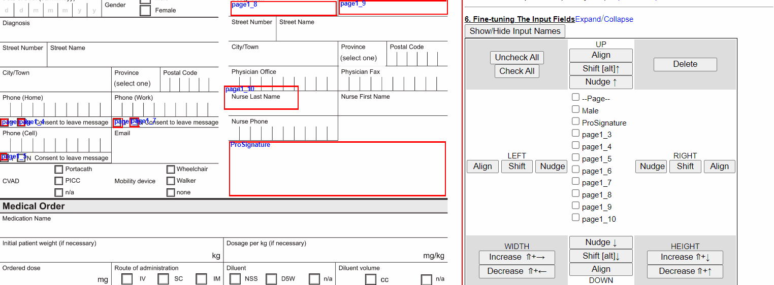
Task: Click the Show/Hide Input Names button
Action: click(514, 31)
